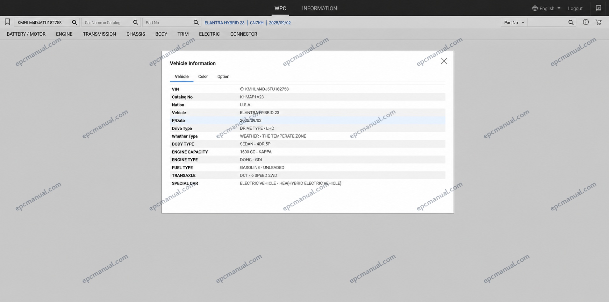Click the ELANTRA HYBRID 23 breadcrumb link
Screen dimensions: 609x302
point(225,23)
